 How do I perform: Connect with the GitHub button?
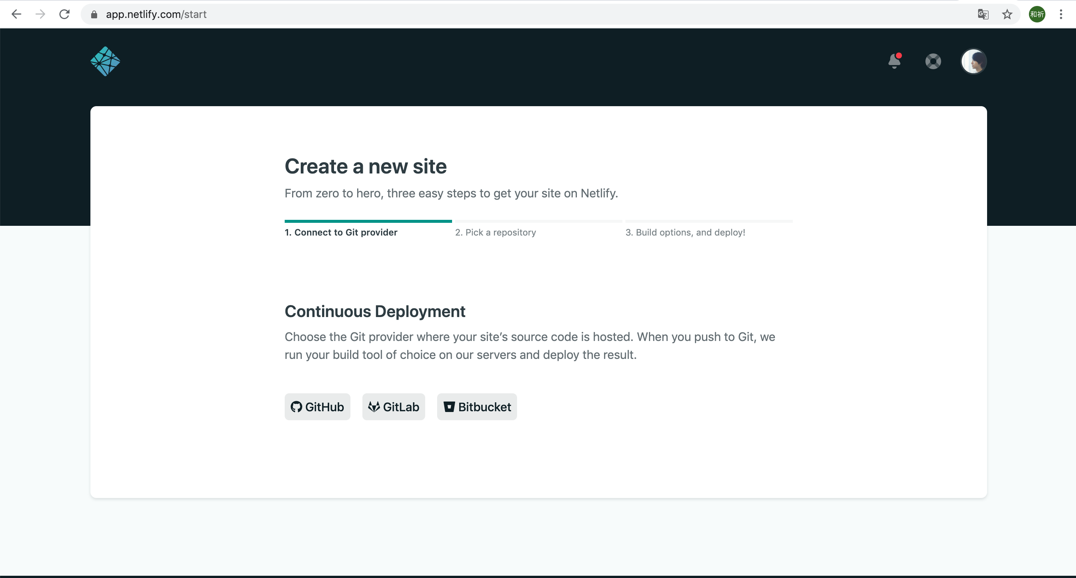tap(317, 407)
